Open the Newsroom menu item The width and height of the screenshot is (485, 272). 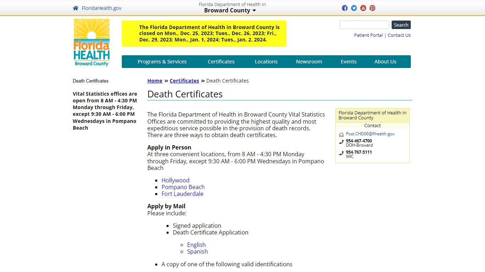pyautogui.click(x=309, y=62)
